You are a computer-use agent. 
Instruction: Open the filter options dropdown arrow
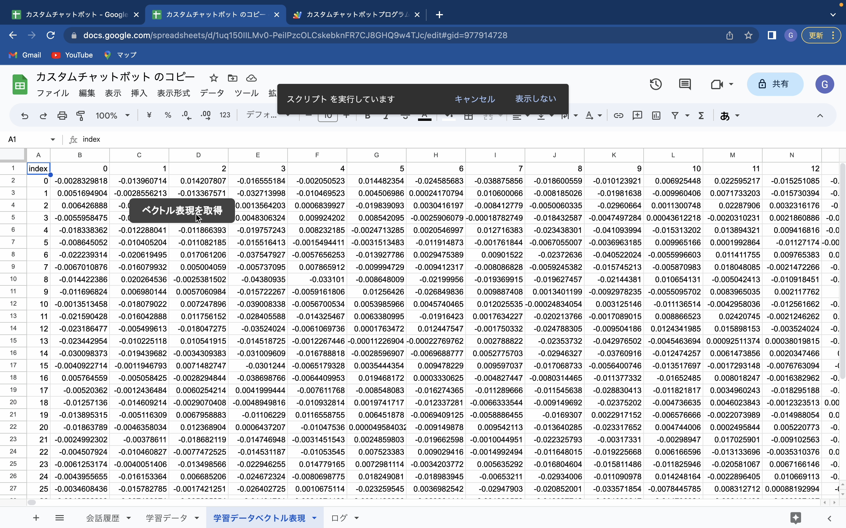(687, 115)
